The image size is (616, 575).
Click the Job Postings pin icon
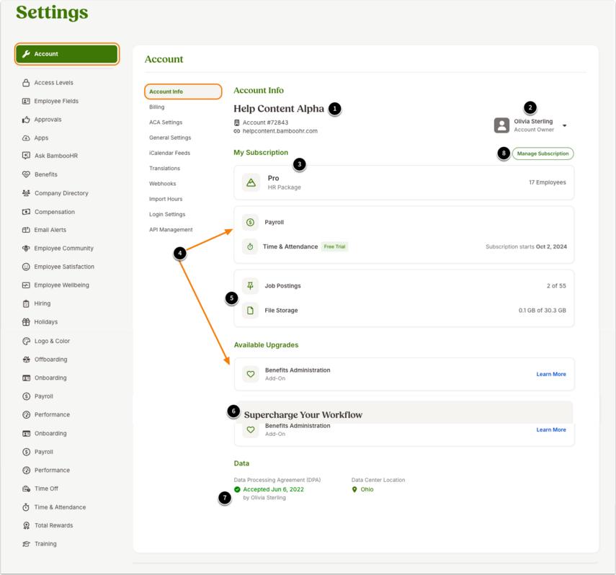(250, 286)
